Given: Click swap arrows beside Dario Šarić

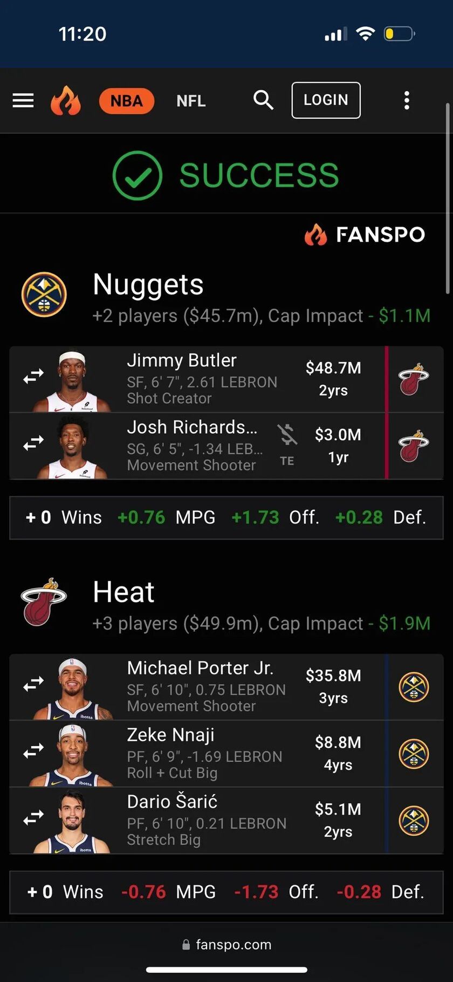Looking at the screenshot, I should click(x=33, y=818).
